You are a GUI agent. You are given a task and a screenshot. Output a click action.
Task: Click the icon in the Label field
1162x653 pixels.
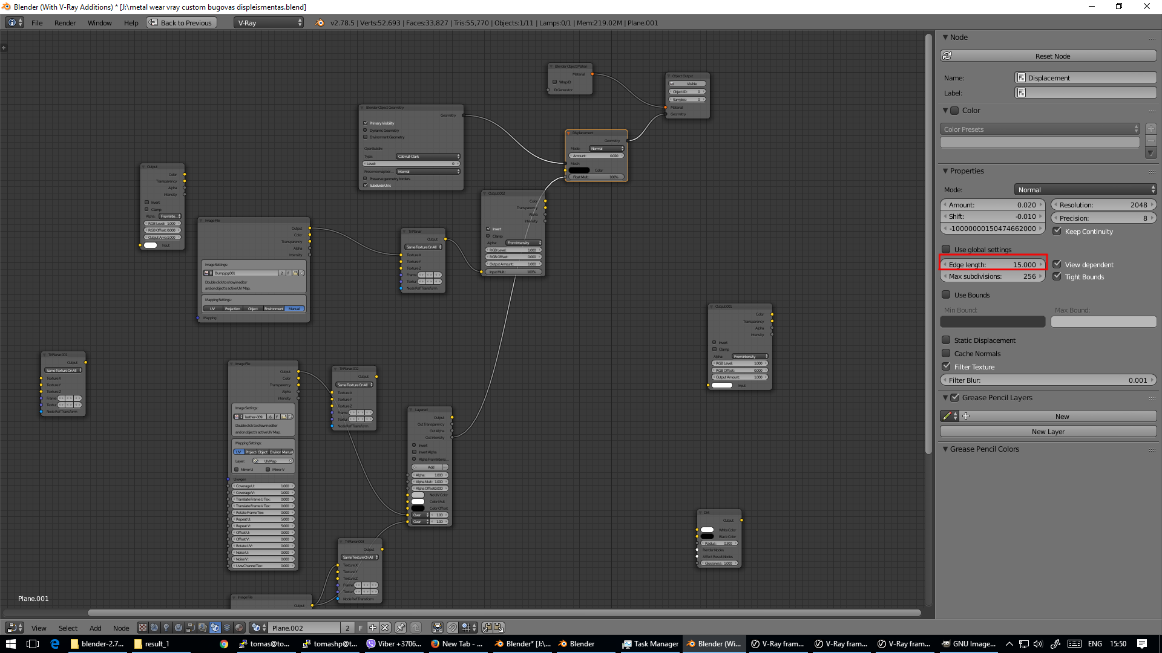click(1022, 93)
